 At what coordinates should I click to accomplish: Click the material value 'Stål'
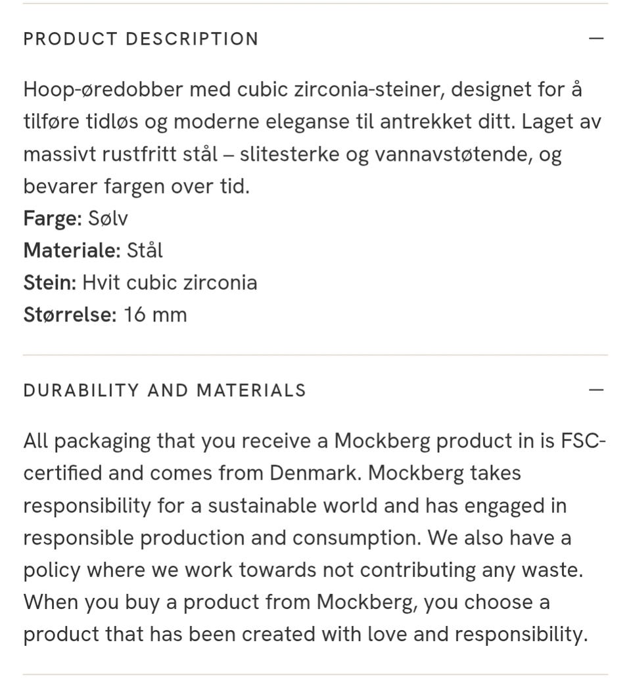coord(145,250)
